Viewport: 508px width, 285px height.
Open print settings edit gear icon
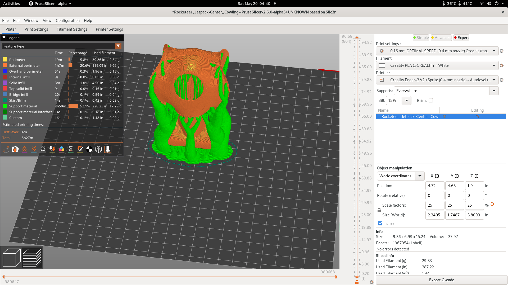[x=502, y=51]
